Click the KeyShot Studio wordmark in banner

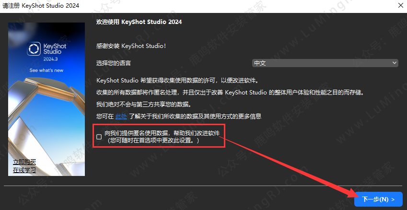click(x=55, y=49)
